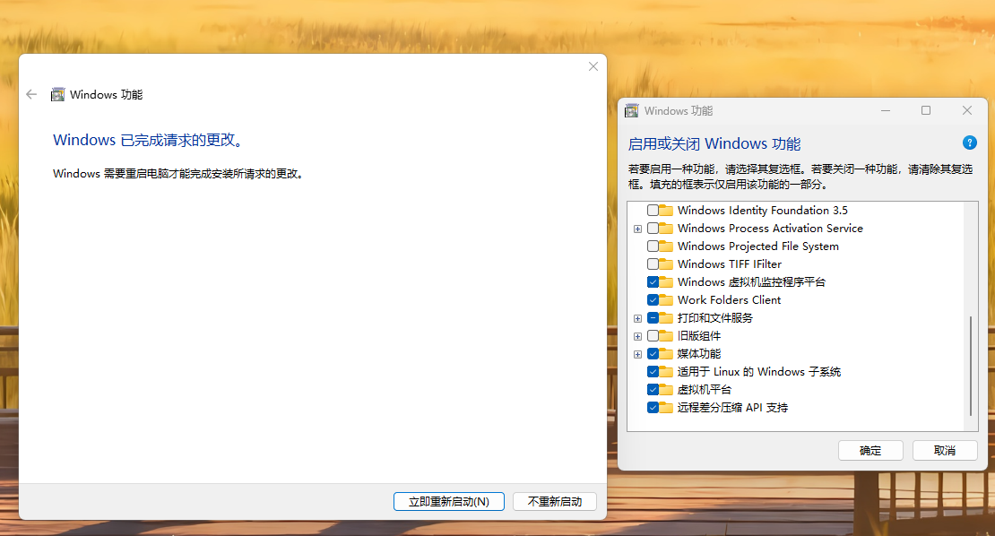The image size is (995, 536).
Task: Enable Windows Projected File System checkbox
Action: tap(653, 246)
